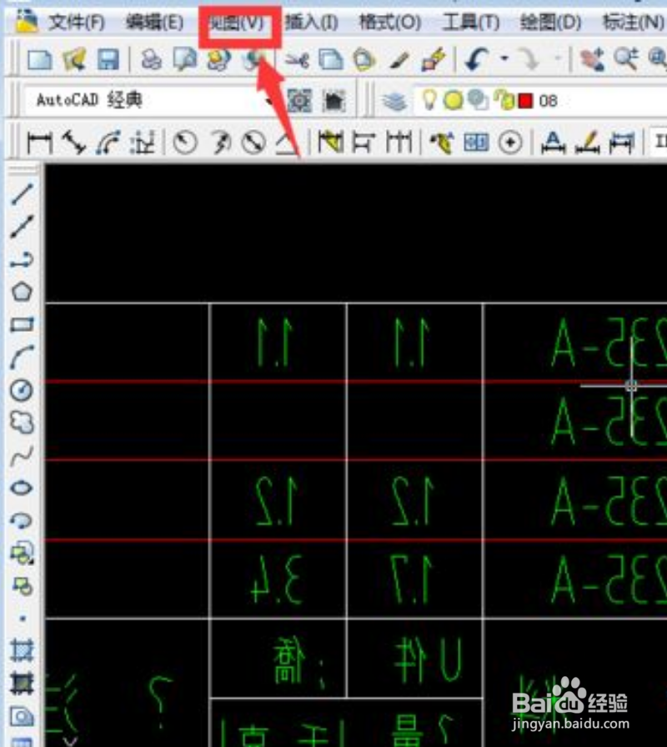Select the Radius dimension tool
Viewport: 667px width, 747px height.
[x=185, y=143]
